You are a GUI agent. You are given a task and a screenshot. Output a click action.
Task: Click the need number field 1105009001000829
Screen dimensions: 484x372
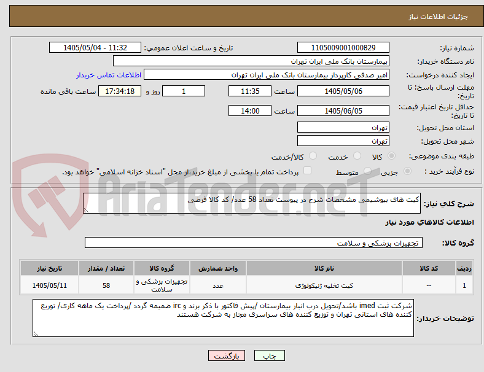point(343,47)
